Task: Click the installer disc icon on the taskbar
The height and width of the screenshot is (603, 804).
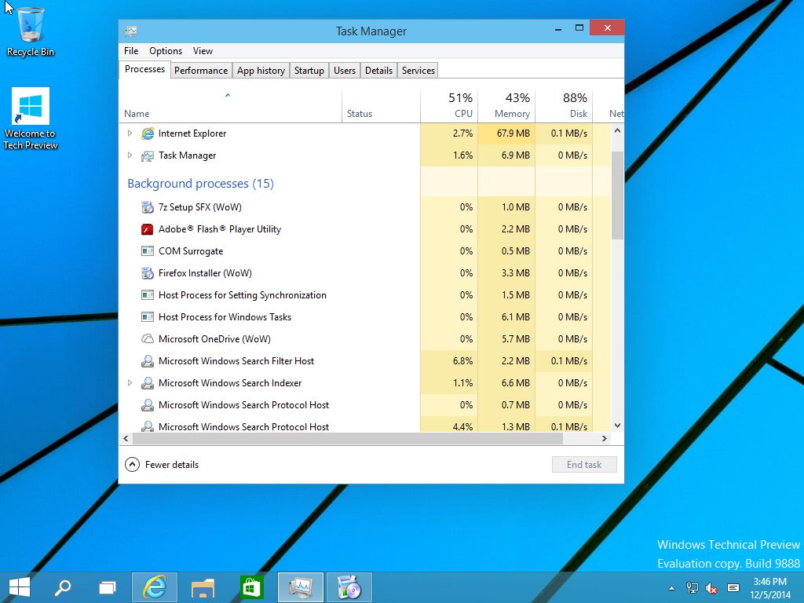Action: pos(349,587)
